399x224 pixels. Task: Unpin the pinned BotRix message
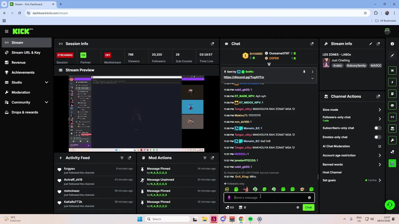pos(304,72)
